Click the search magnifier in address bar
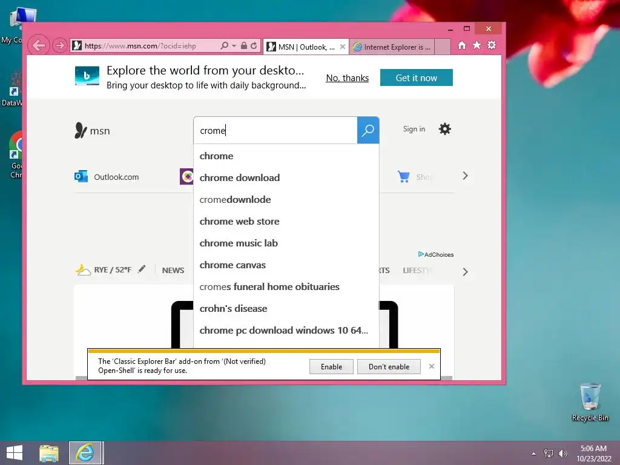The width and height of the screenshot is (620, 465). coord(224,45)
